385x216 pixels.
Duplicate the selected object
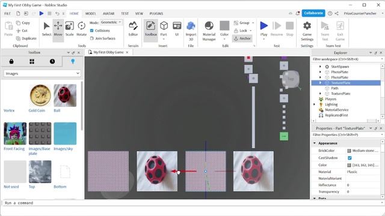pyautogui.click(x=26, y=38)
